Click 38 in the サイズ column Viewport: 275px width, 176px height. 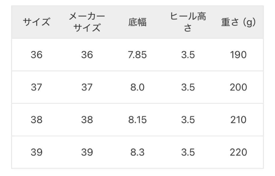tap(36, 120)
